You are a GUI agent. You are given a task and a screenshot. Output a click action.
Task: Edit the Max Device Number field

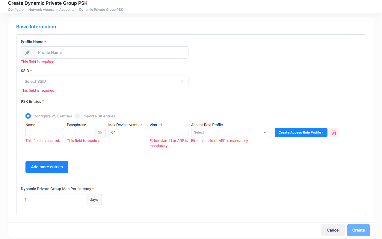coord(127,133)
